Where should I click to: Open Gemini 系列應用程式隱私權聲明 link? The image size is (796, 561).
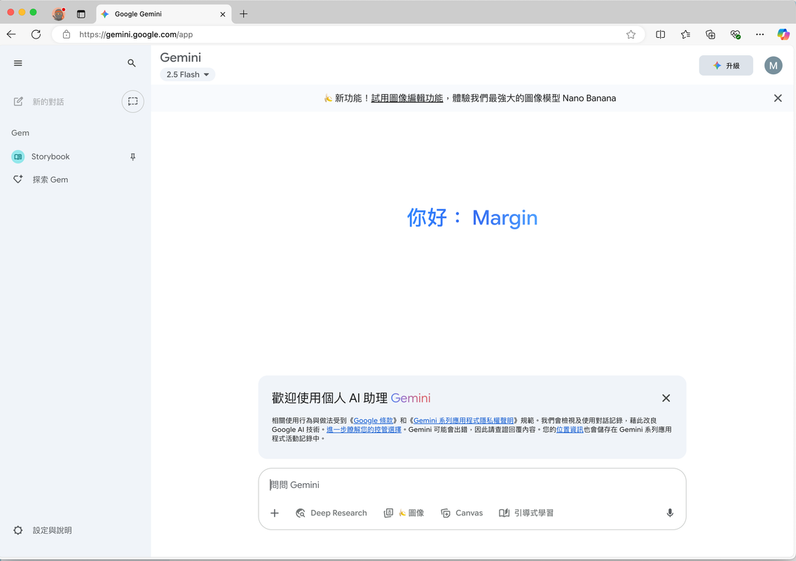pos(463,420)
